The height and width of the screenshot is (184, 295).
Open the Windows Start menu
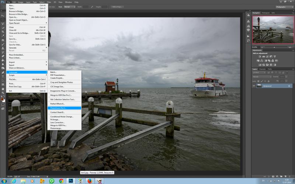[4, 181]
